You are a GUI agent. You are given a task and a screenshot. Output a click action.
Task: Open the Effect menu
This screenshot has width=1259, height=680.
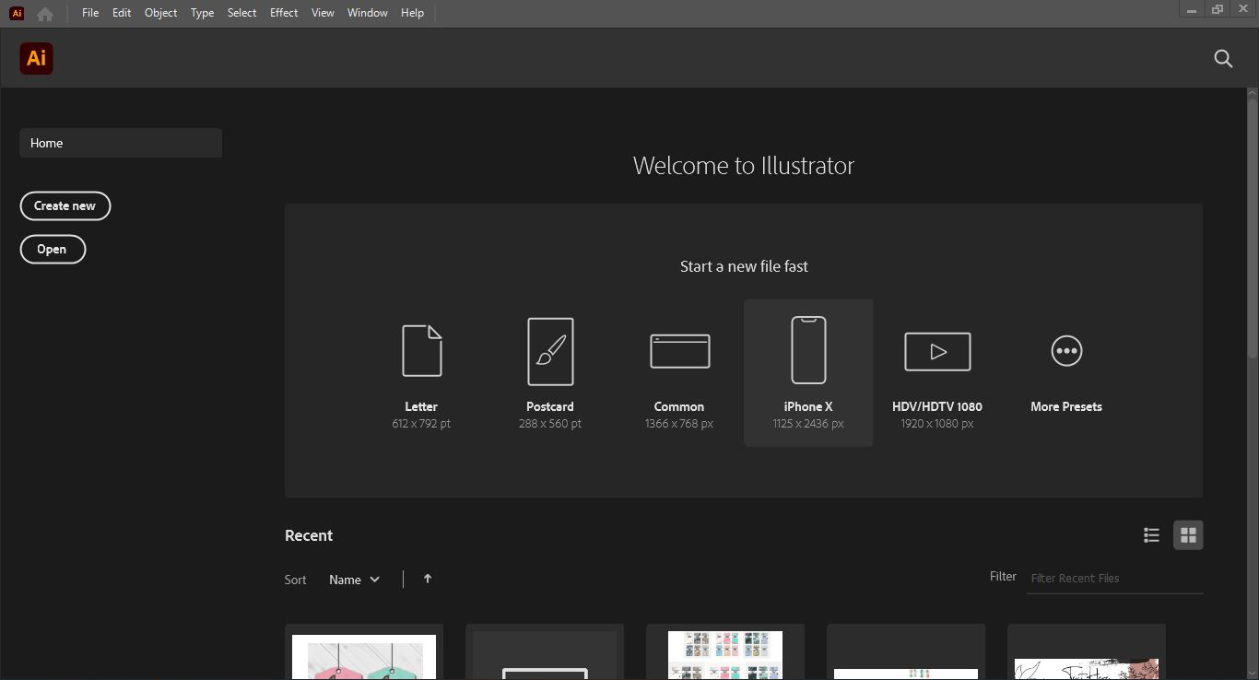[x=284, y=13]
